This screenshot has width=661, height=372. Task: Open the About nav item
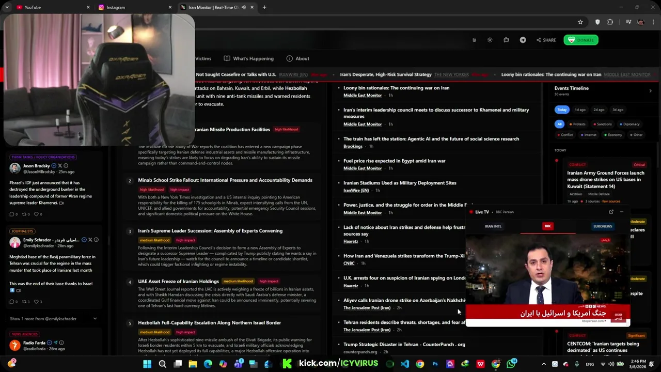click(297, 58)
